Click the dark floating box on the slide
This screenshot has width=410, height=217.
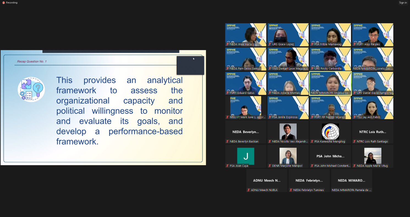coord(190,66)
